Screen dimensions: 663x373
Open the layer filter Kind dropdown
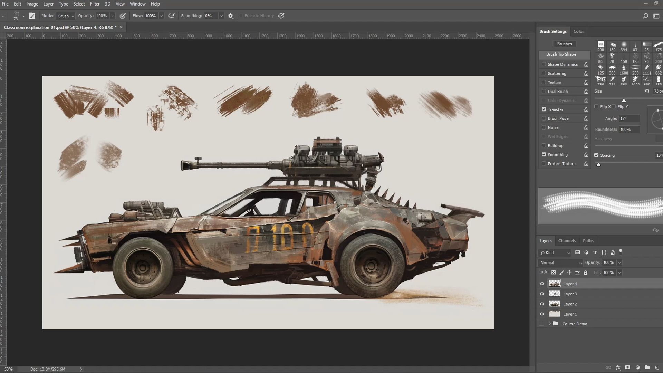(x=555, y=252)
